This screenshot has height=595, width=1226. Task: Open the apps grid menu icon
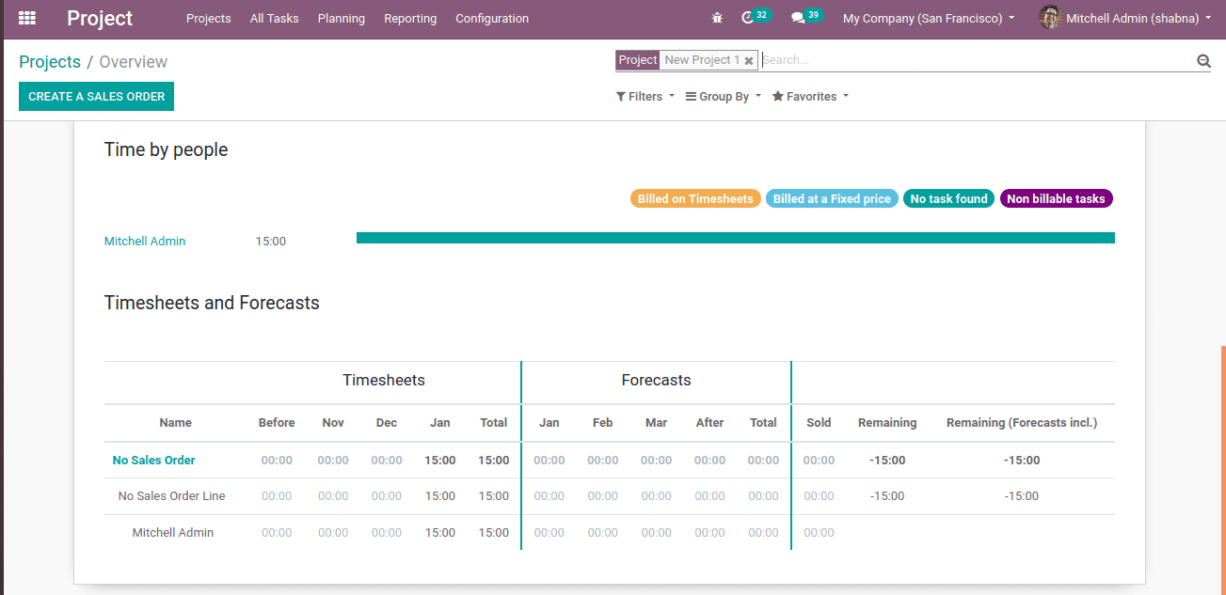(x=27, y=18)
